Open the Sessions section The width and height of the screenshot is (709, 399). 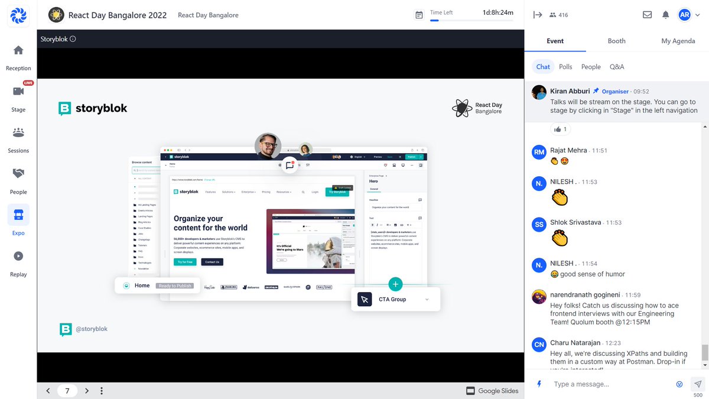18,140
